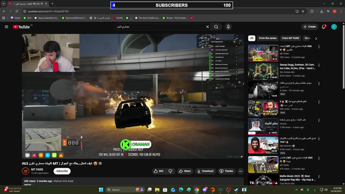Open File Explorer from the taskbar
Image resolution: width=345 pixels, height=194 pixels.
(x=157, y=190)
